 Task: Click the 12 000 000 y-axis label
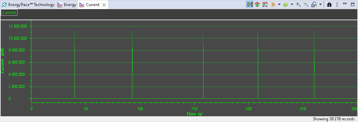[x=18, y=26]
